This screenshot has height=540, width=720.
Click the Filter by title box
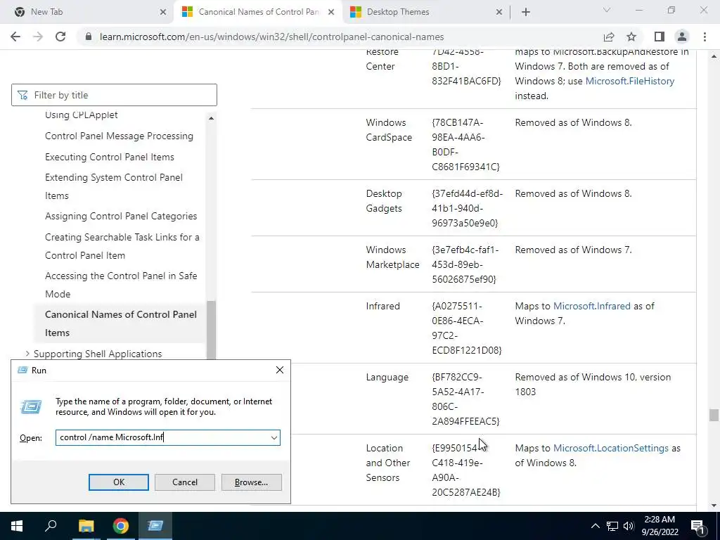click(114, 95)
